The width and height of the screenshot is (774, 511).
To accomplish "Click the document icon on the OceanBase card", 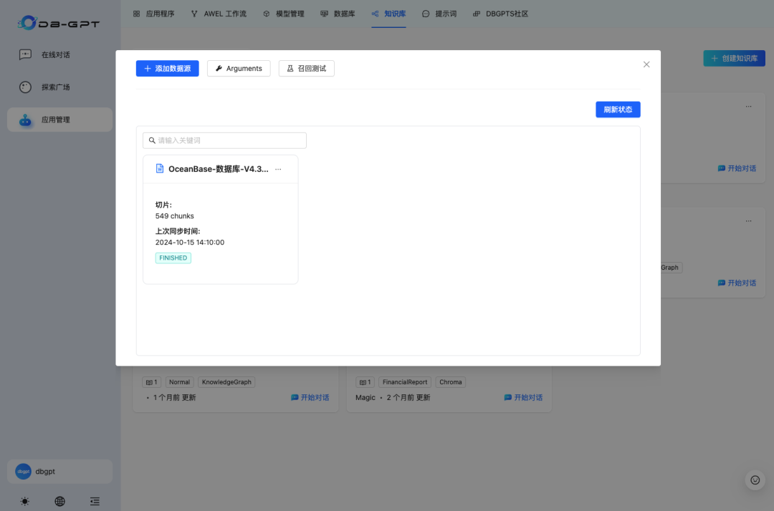I will click(x=159, y=169).
